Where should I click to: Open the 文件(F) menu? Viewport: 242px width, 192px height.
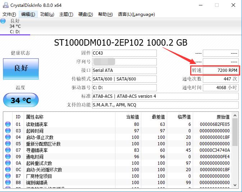coord(9,14)
